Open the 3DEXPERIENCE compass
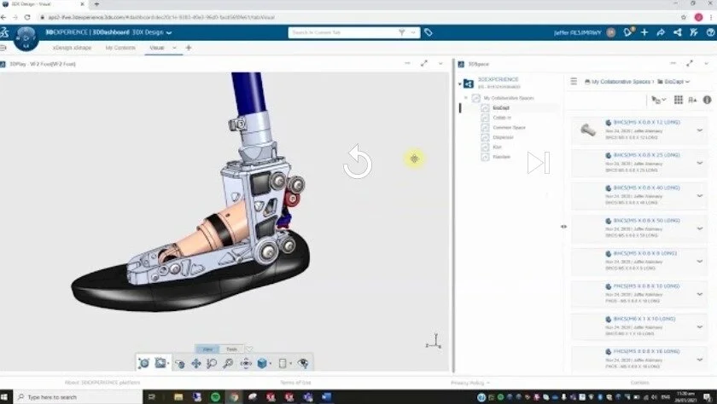 coord(26,38)
